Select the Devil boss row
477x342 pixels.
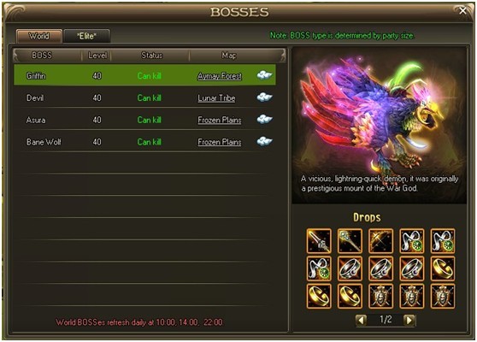point(144,97)
